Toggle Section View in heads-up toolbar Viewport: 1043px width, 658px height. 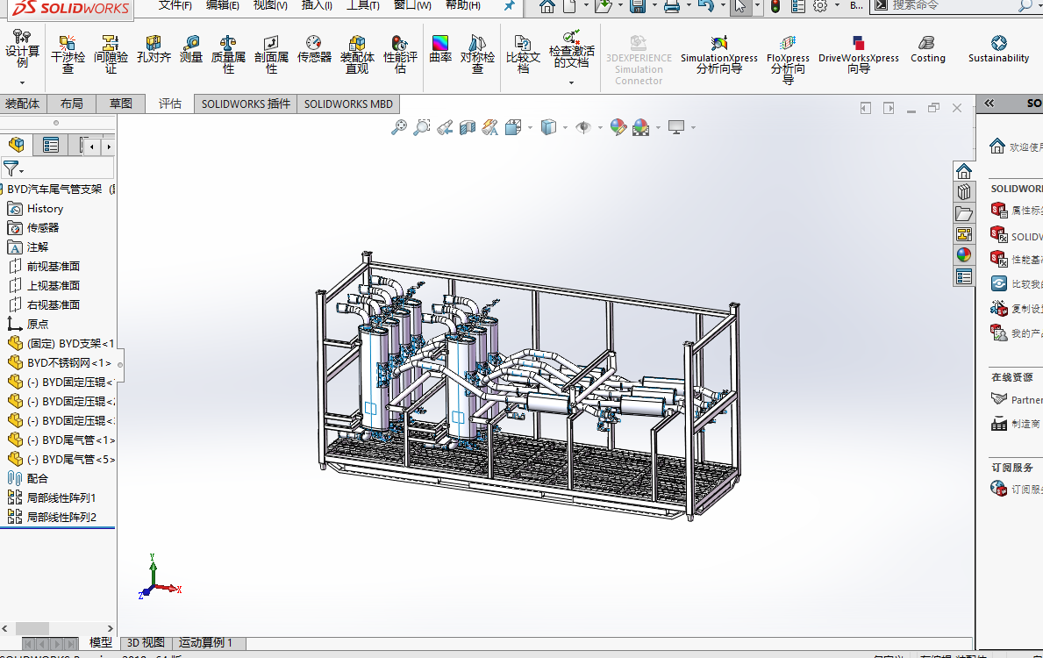pos(468,127)
